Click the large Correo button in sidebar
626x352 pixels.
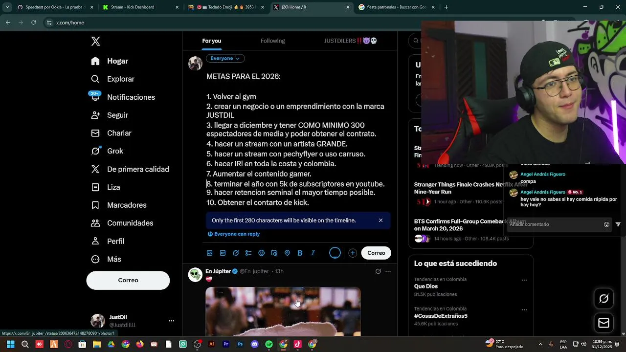pyautogui.click(x=128, y=280)
